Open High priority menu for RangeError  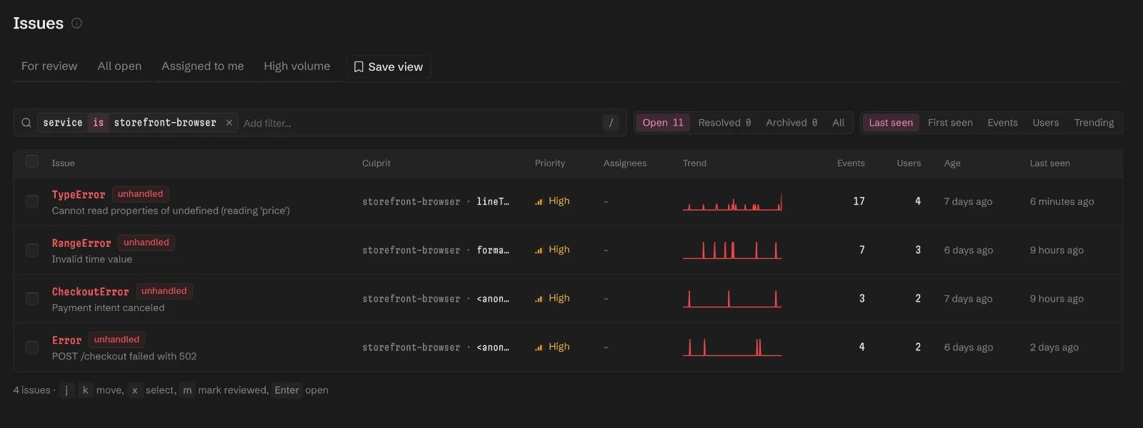click(552, 250)
